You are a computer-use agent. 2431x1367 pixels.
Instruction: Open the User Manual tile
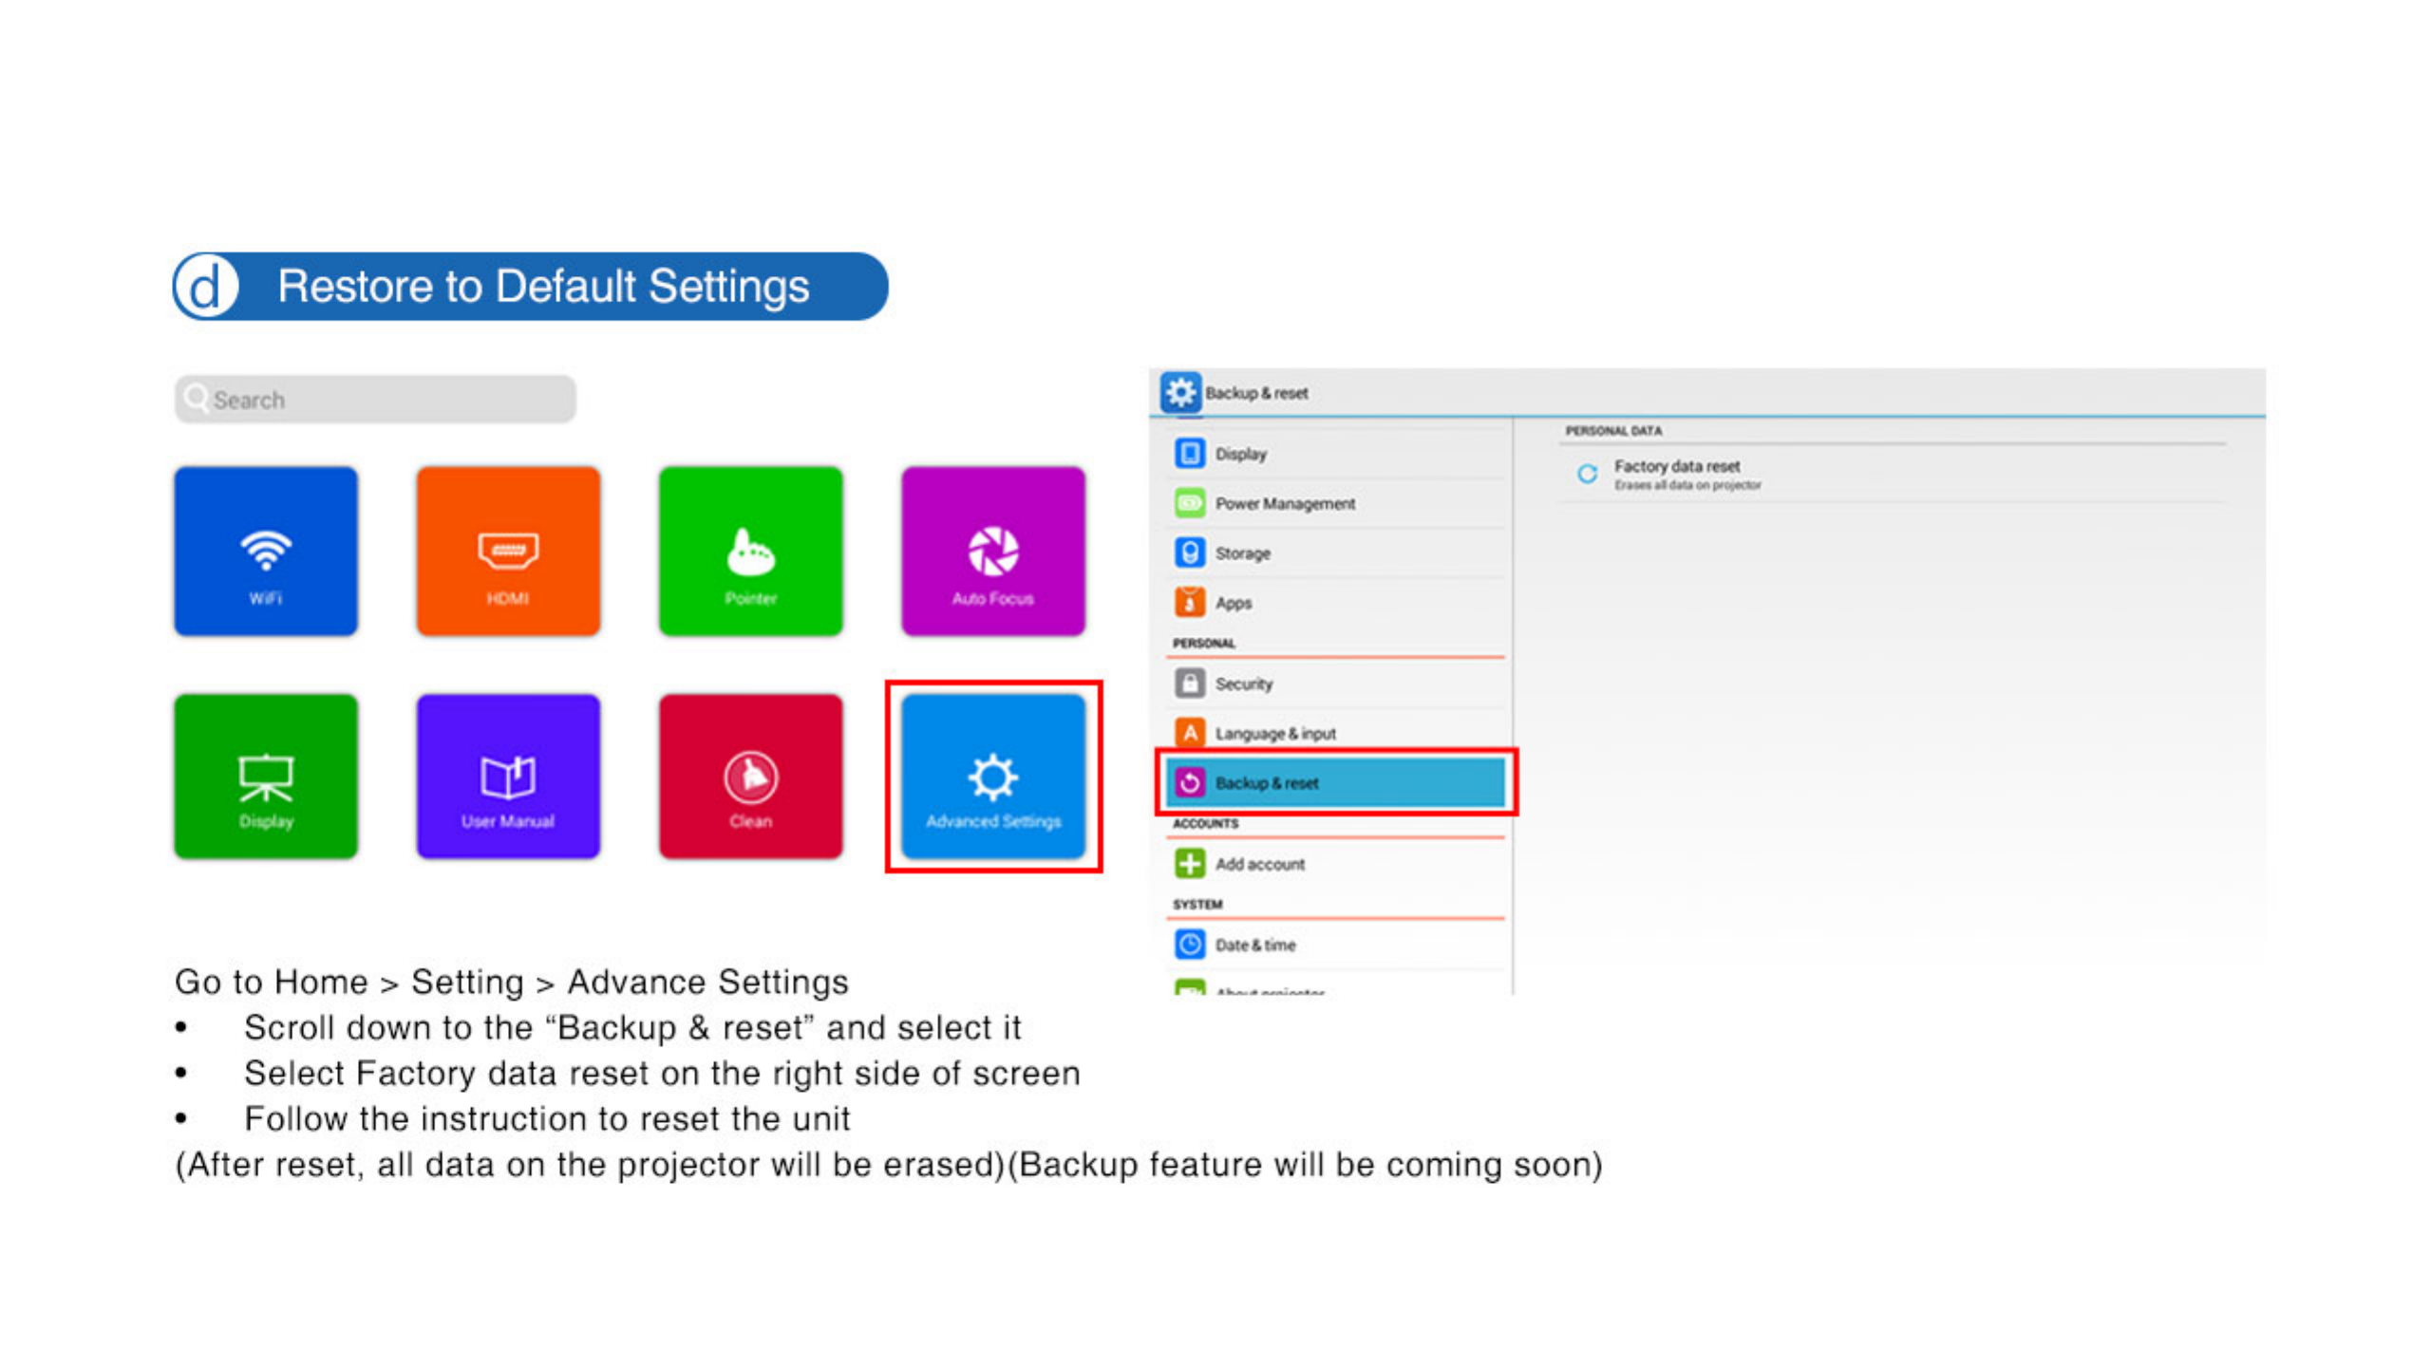(x=508, y=777)
